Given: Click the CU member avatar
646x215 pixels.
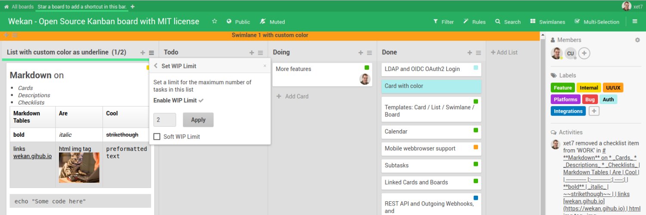Looking at the screenshot, I should [x=570, y=53].
